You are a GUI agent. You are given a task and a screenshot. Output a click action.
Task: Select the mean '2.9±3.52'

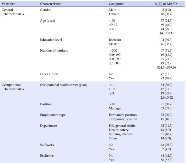pyautogui.click(x=166, y=98)
